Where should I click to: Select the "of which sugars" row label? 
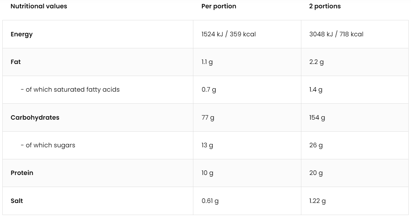point(50,145)
